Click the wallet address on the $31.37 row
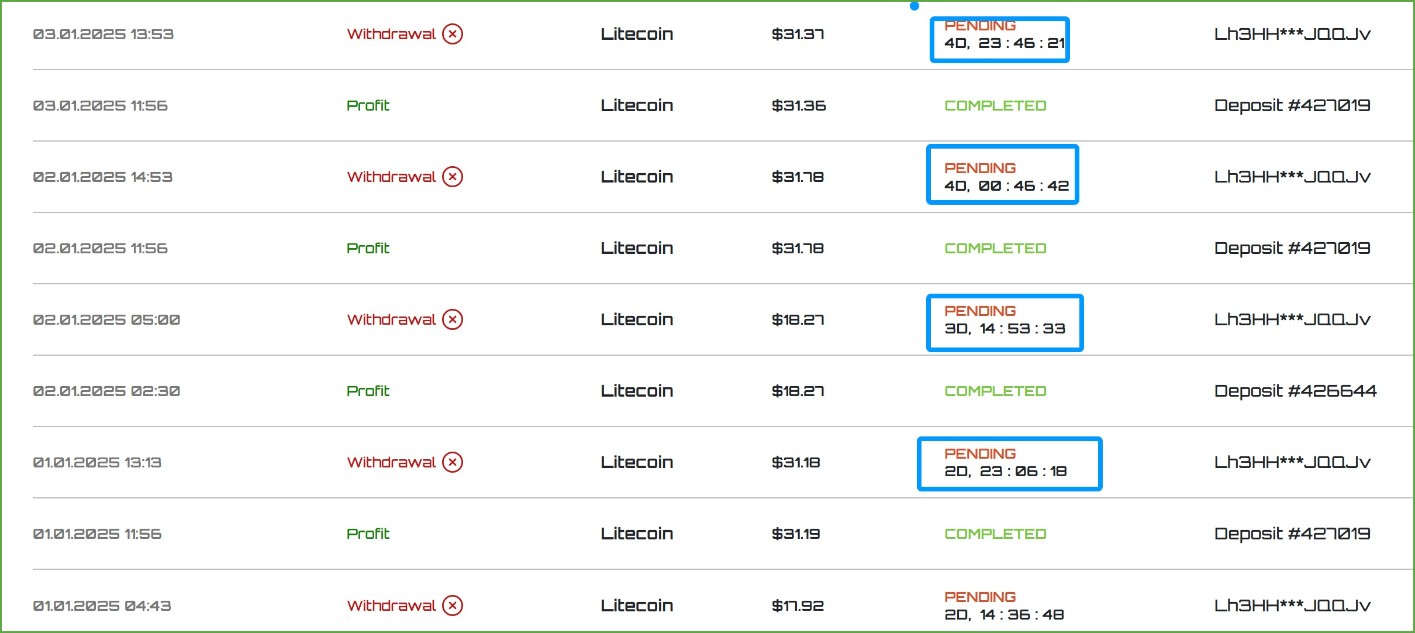1415x633 pixels. 1292,34
